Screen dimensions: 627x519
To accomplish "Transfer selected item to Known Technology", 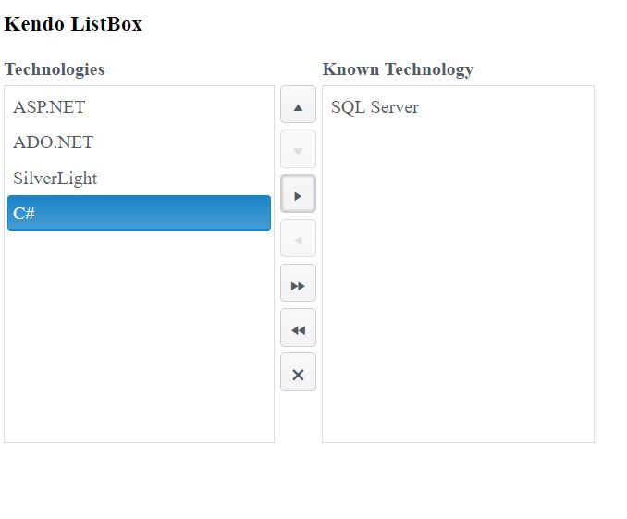I will point(298,194).
